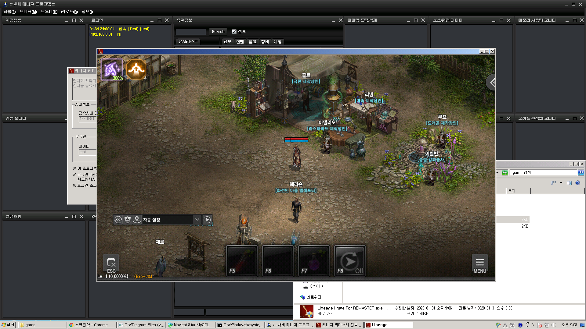Click the Lineage gate exe file thumbnail
Image resolution: width=586 pixels, height=329 pixels.
[x=306, y=311]
